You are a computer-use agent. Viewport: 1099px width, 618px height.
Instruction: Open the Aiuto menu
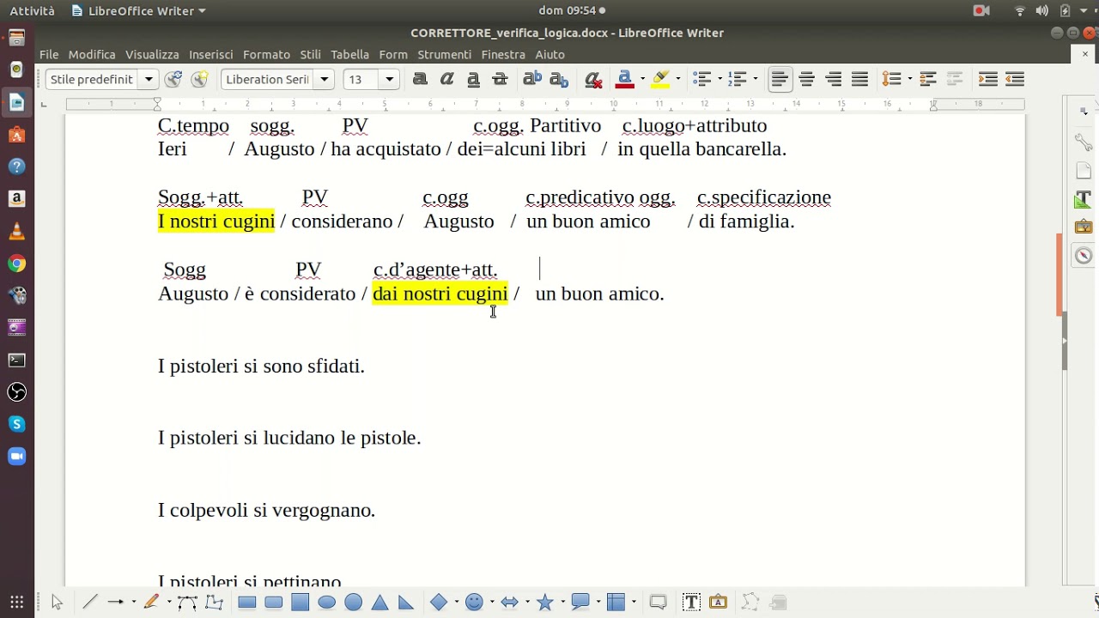[x=549, y=54]
